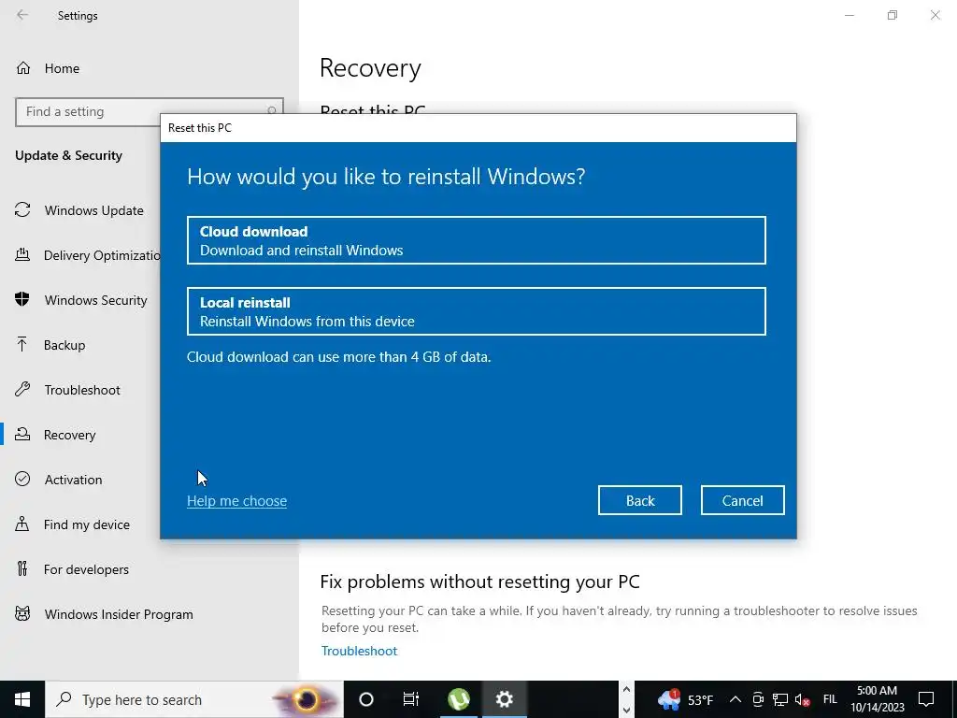
Task: Click the Windows Insider Program icon
Action: coord(22,613)
